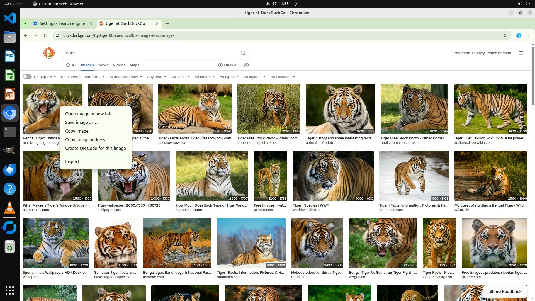This screenshot has width=535, height=301.
Task: Select Copy image address menu entry
Action: (85, 140)
